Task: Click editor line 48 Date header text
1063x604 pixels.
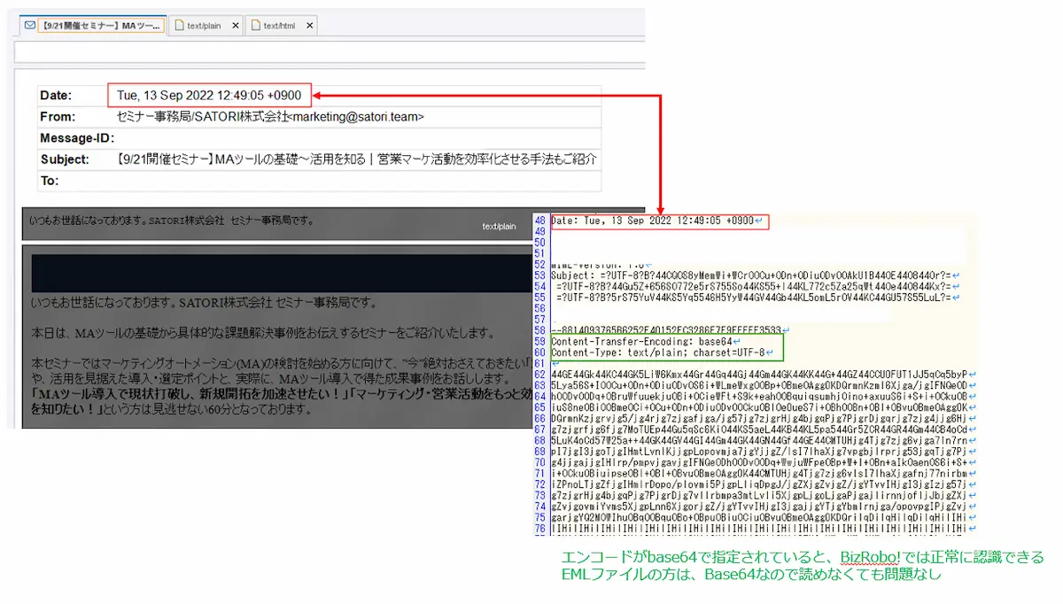Action: point(651,221)
